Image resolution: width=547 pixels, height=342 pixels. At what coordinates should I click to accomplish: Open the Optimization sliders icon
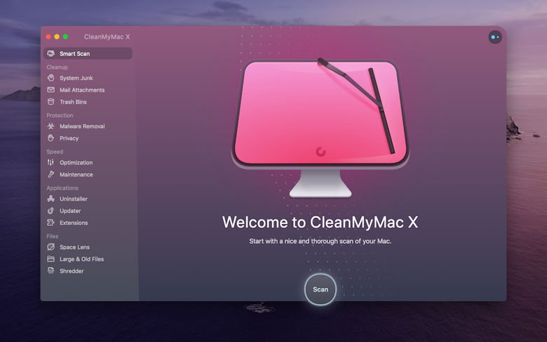[x=50, y=163]
